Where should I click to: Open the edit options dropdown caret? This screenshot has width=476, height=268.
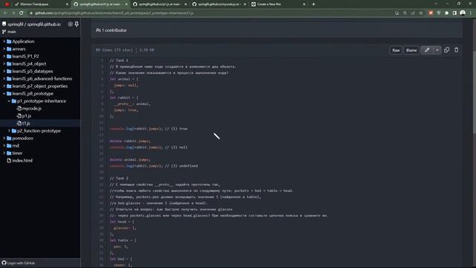click(437, 50)
